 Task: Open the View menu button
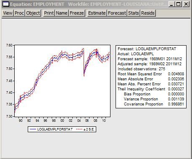[8, 13]
